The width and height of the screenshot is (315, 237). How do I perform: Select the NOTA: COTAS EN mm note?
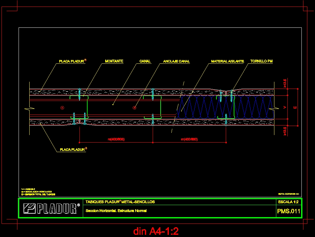[289, 194]
